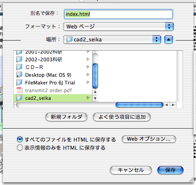
Task: Select the 2002-2003科研 folder entry
Action: point(53,59)
